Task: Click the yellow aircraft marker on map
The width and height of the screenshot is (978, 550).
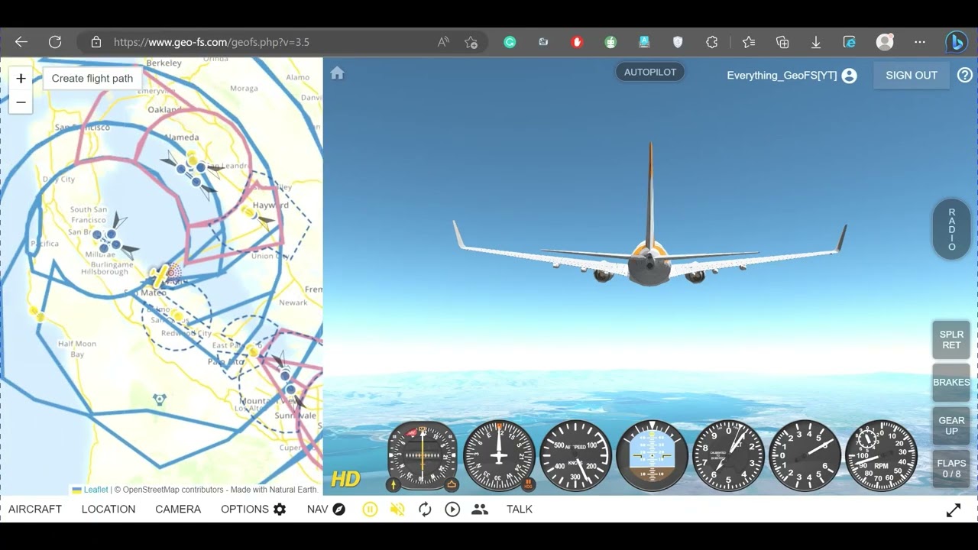Action: 160,275
